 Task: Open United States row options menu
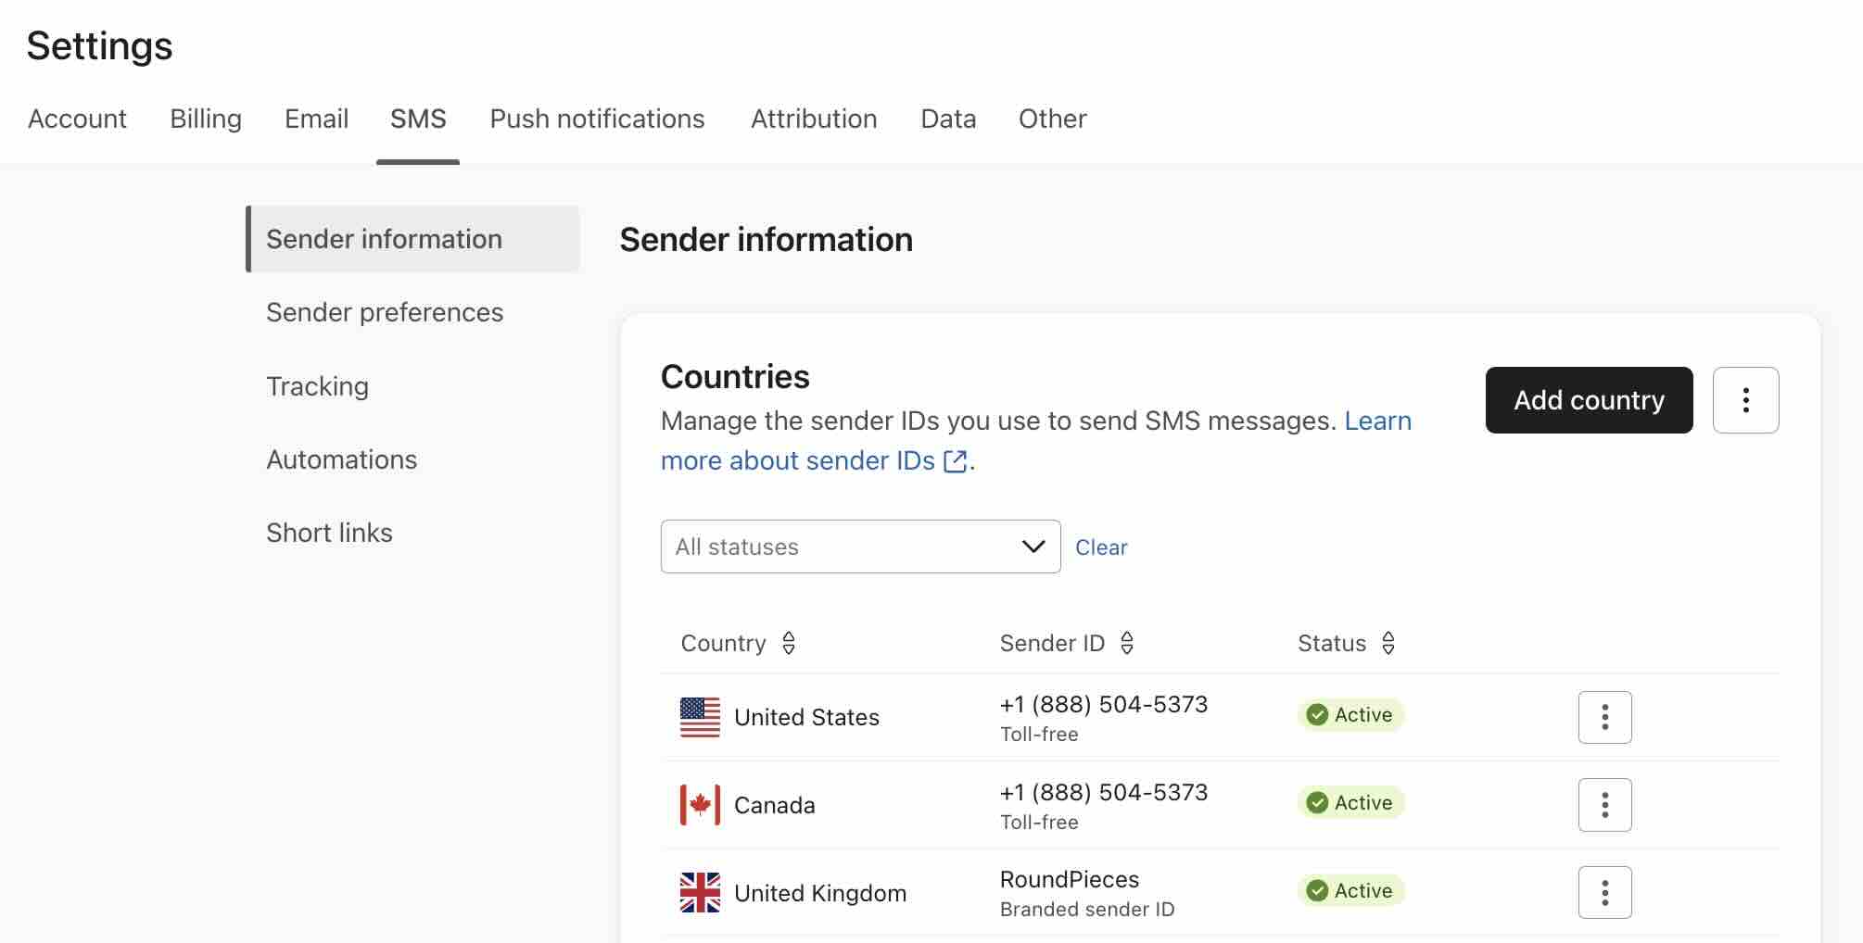[1604, 717]
